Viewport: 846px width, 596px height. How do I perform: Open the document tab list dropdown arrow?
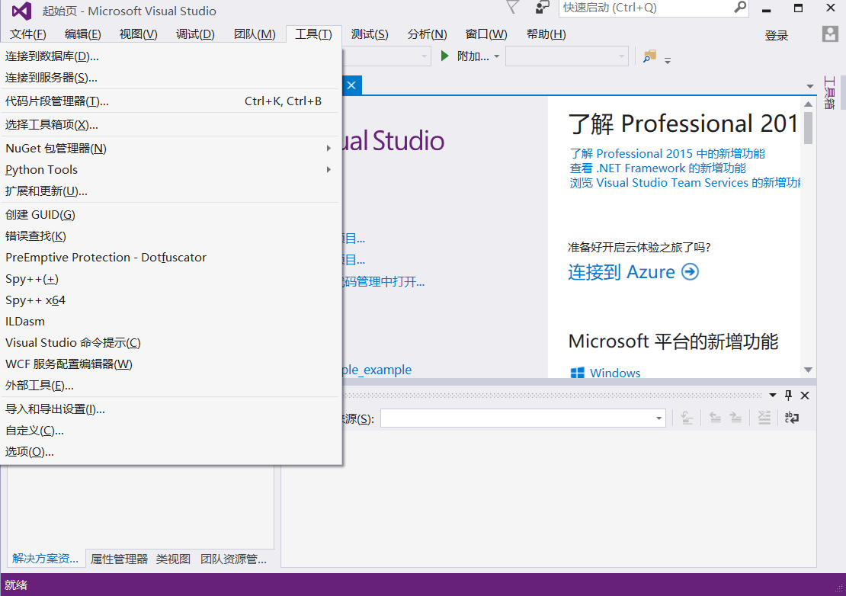[810, 86]
